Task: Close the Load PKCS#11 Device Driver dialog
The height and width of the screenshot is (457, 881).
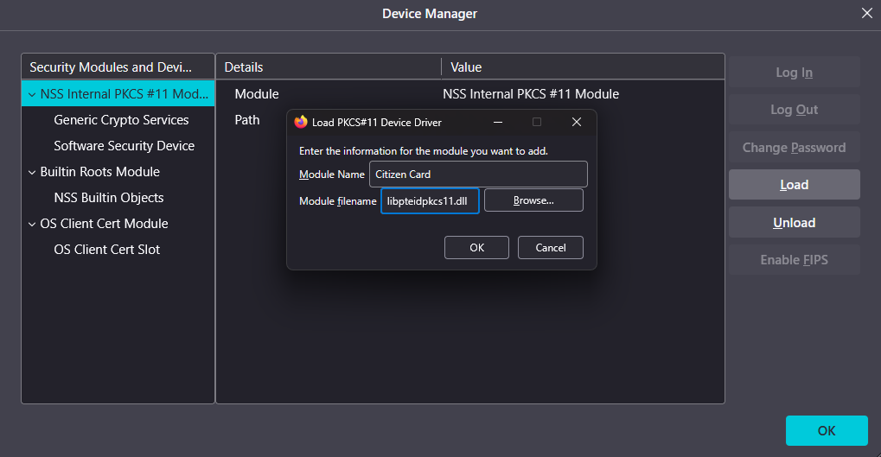Action: click(577, 123)
